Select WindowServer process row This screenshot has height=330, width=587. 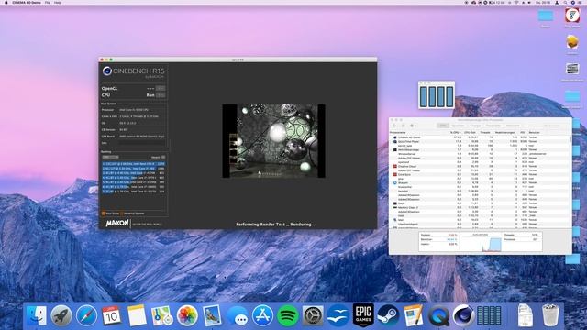[x=479, y=154]
